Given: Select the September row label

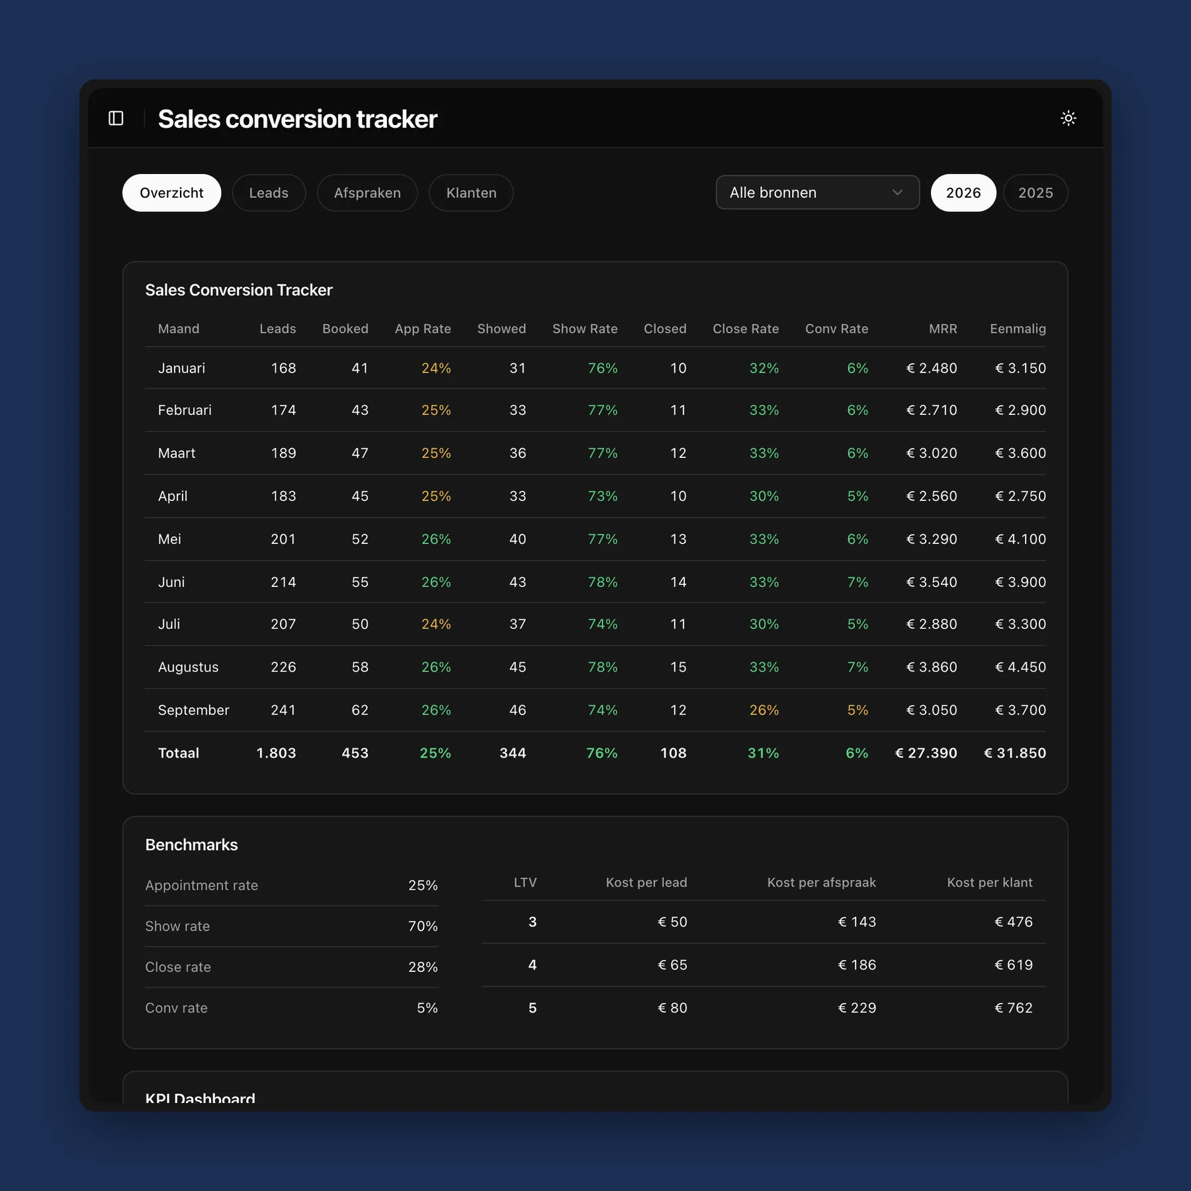Looking at the screenshot, I should click(193, 710).
